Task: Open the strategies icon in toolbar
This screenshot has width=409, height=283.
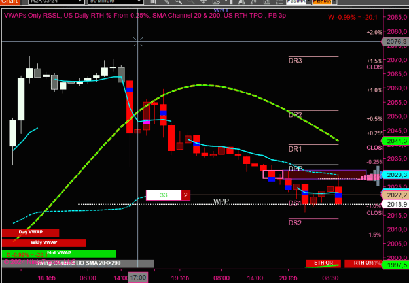Action: click(x=253, y=1)
